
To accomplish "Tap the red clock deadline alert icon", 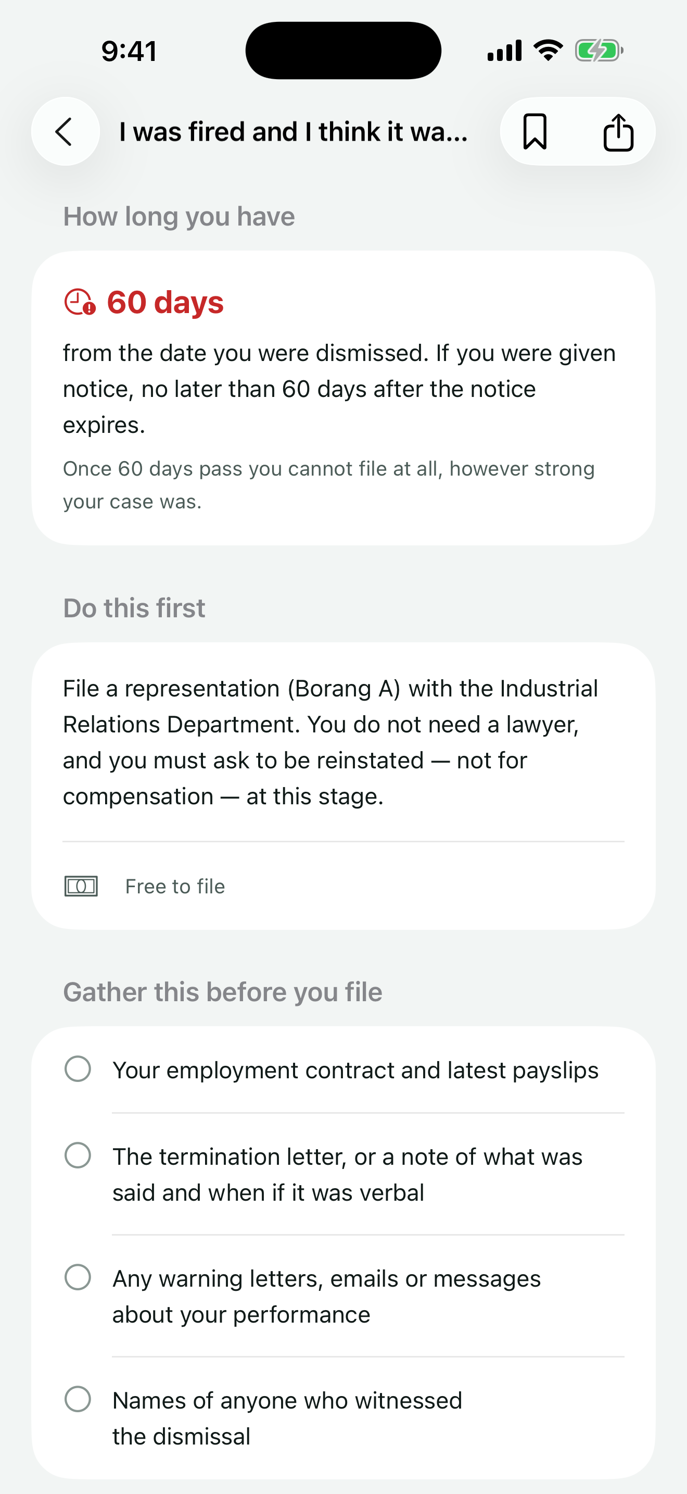I will (79, 302).
